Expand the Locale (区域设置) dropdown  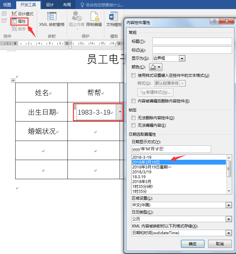click(229, 205)
